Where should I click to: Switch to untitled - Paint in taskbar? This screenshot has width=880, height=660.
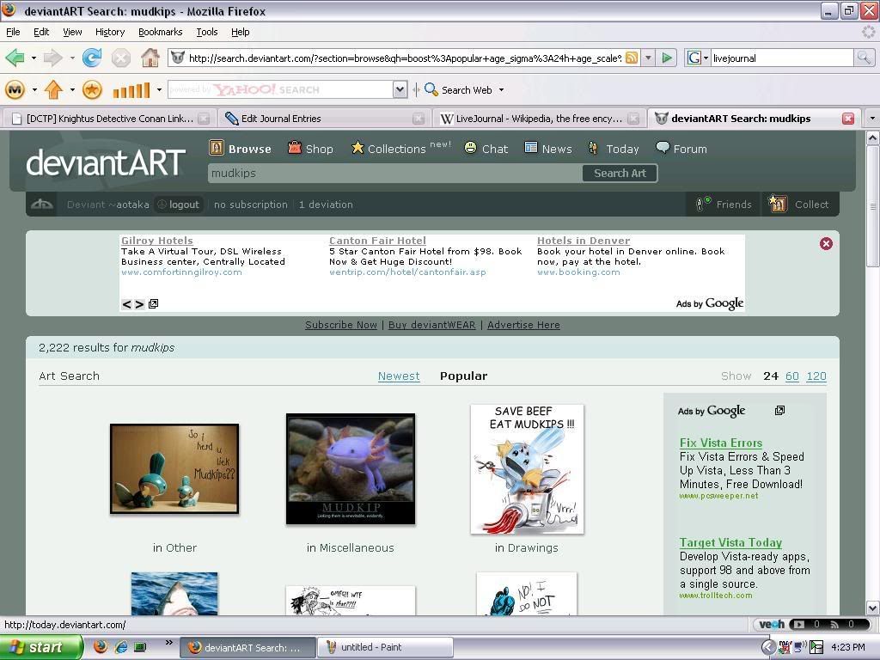click(385, 647)
